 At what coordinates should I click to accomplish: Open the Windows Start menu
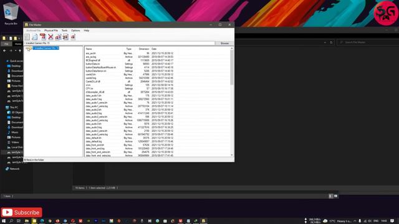(x=4, y=221)
